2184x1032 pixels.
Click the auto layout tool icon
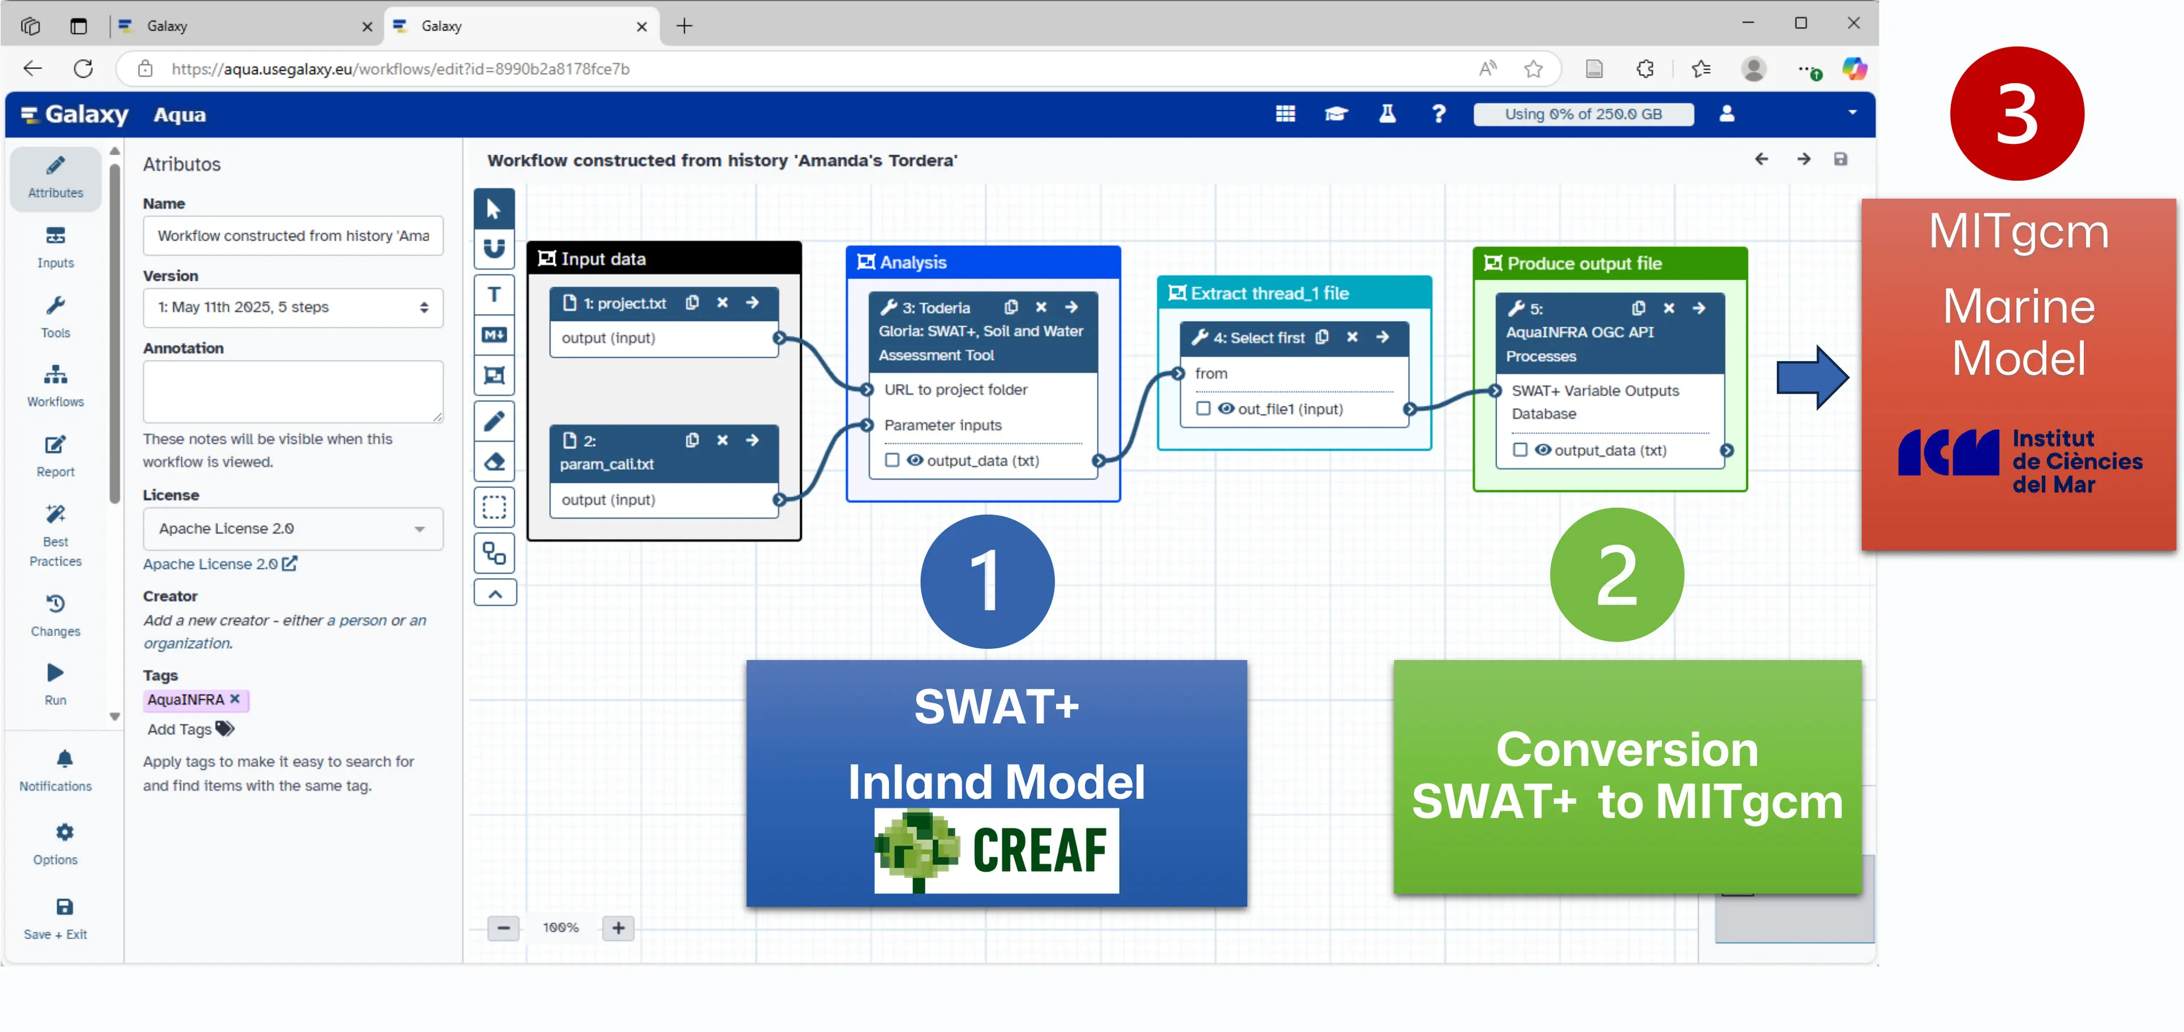pyautogui.click(x=494, y=553)
